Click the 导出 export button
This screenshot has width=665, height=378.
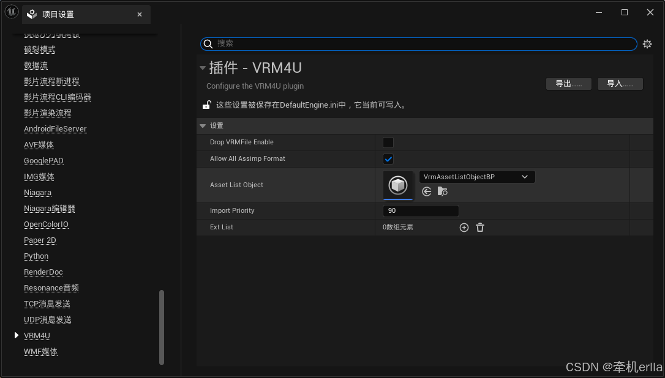569,84
